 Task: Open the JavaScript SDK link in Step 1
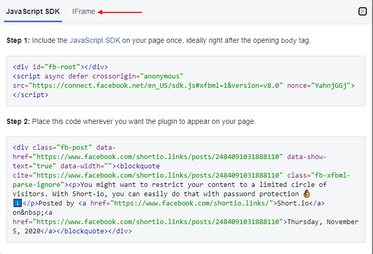(x=95, y=40)
